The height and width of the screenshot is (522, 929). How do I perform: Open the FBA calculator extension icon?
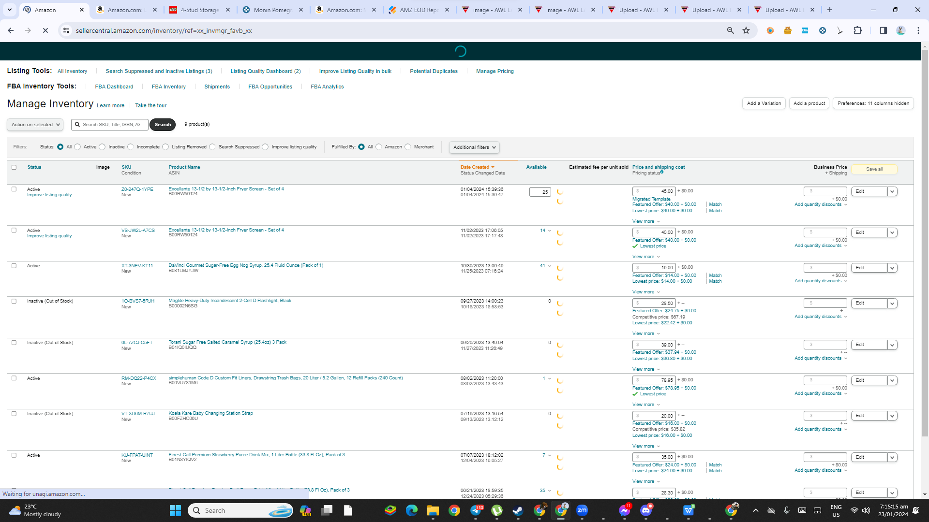tap(805, 30)
